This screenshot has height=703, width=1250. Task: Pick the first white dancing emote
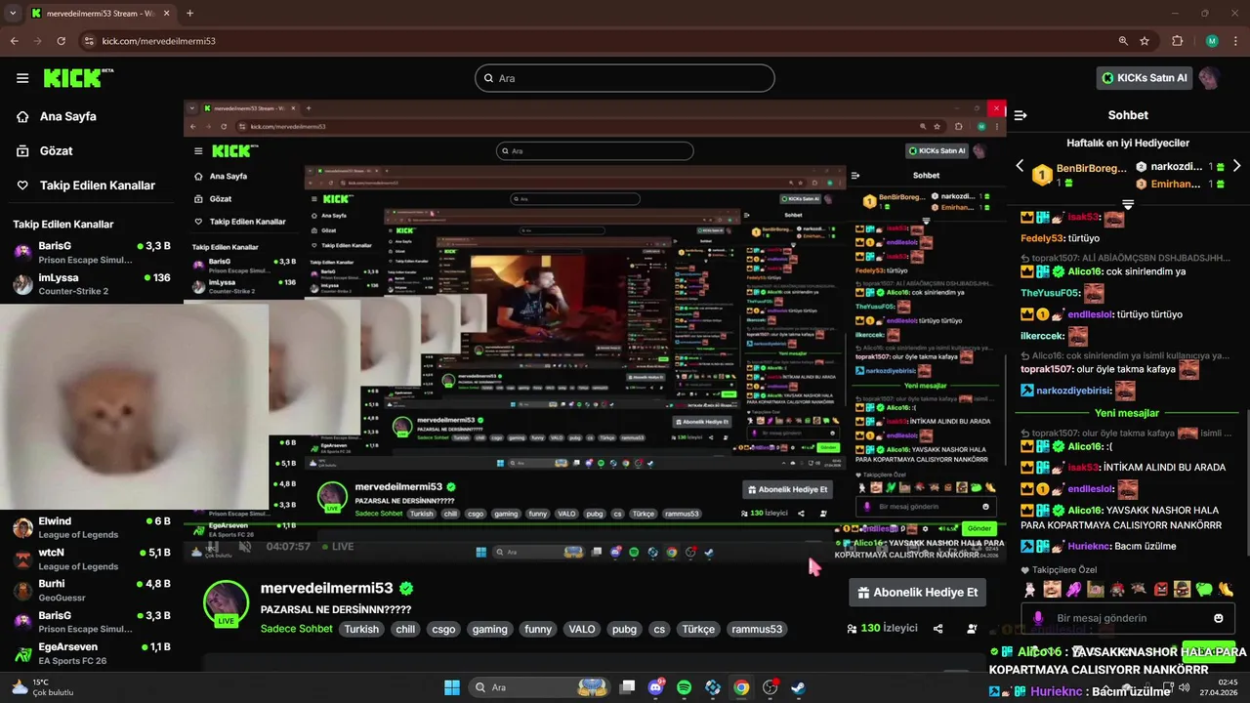point(1029,589)
